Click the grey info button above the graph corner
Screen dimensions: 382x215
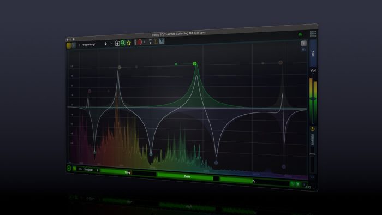(x=303, y=43)
